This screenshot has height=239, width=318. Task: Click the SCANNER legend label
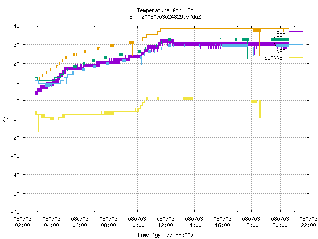click(x=275, y=58)
